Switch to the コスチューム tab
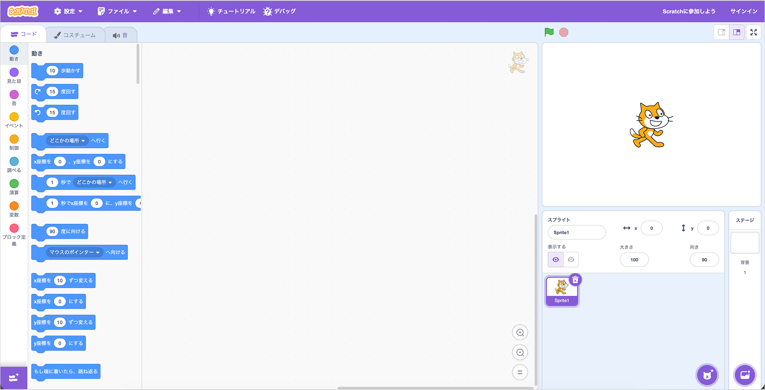The width and height of the screenshot is (765, 390). pos(75,35)
